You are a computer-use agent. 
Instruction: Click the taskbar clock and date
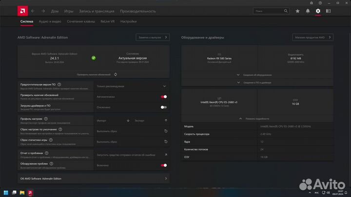coord(338,193)
